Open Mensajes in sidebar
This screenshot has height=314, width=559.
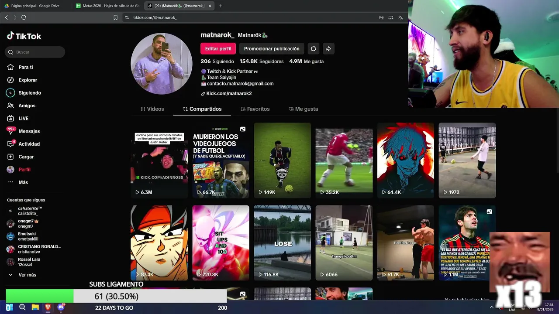(24, 131)
